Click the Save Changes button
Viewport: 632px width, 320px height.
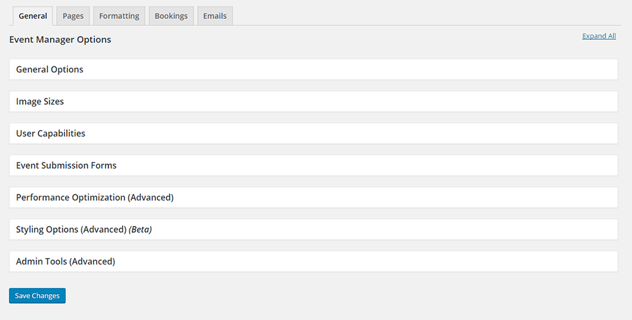(x=37, y=296)
